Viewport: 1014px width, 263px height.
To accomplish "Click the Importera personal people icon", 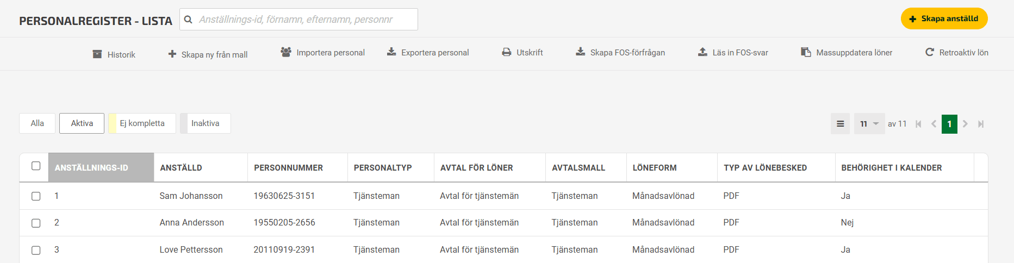I will (285, 52).
